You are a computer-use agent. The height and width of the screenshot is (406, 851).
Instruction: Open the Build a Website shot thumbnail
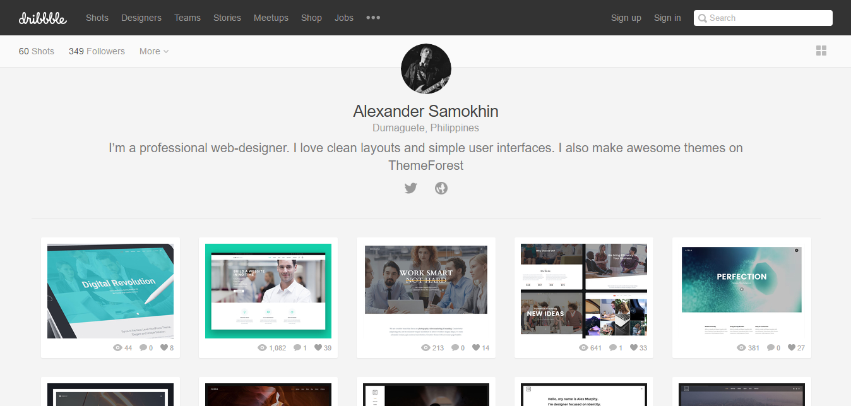click(x=268, y=291)
